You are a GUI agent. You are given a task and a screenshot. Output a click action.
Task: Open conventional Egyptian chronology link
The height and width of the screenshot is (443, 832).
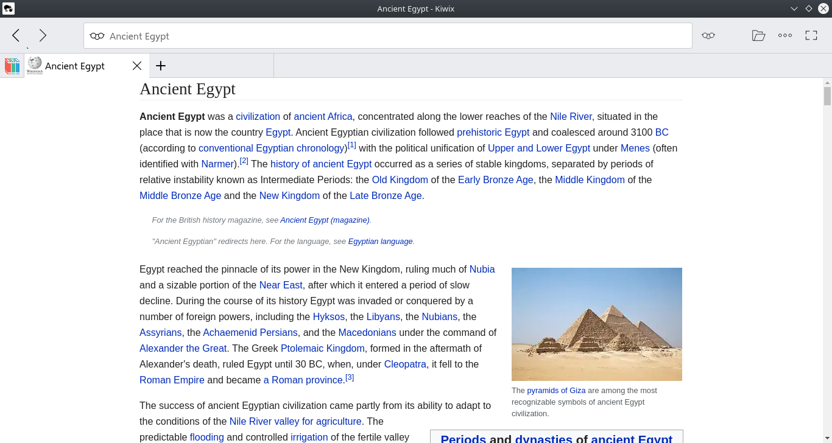[272, 148]
